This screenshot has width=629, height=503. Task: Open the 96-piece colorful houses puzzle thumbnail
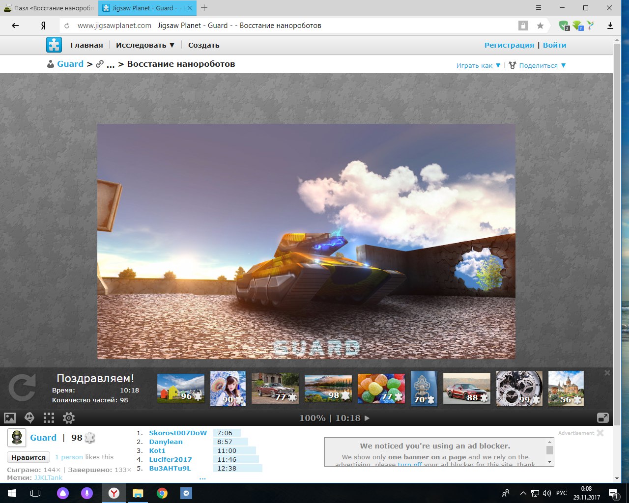[181, 388]
